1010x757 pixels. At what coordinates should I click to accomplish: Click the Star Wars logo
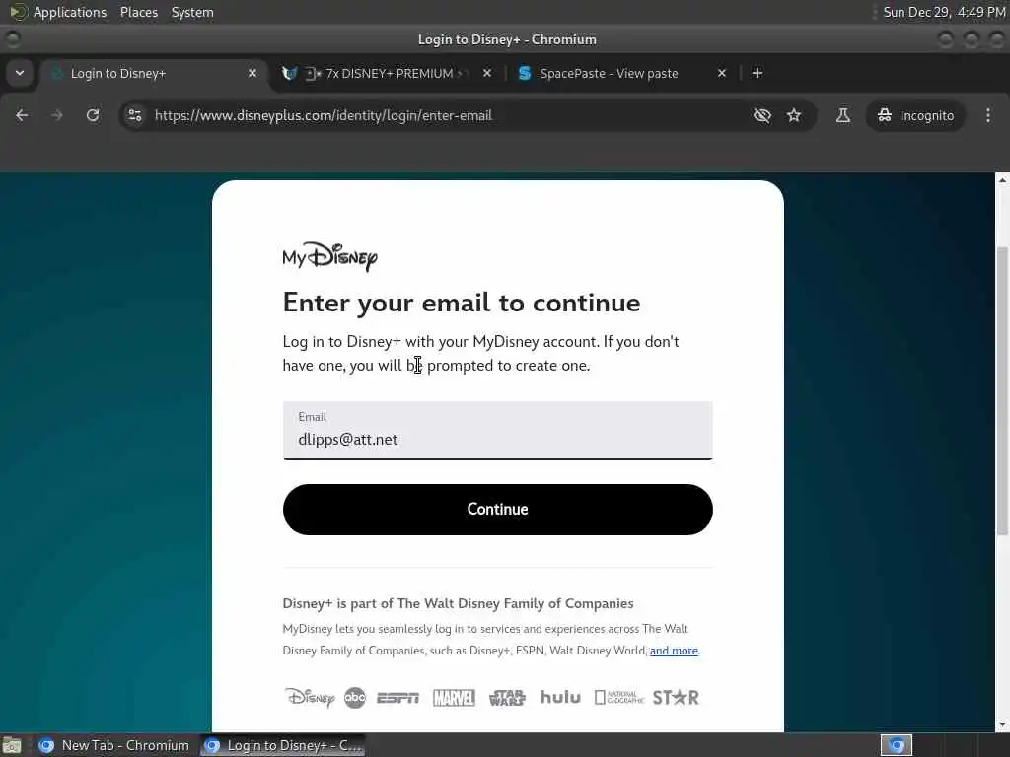(507, 698)
